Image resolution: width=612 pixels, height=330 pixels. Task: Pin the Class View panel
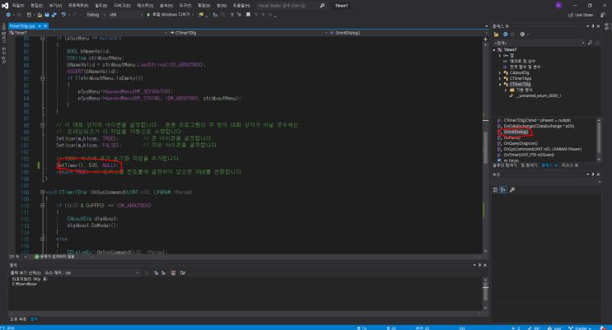(593, 26)
